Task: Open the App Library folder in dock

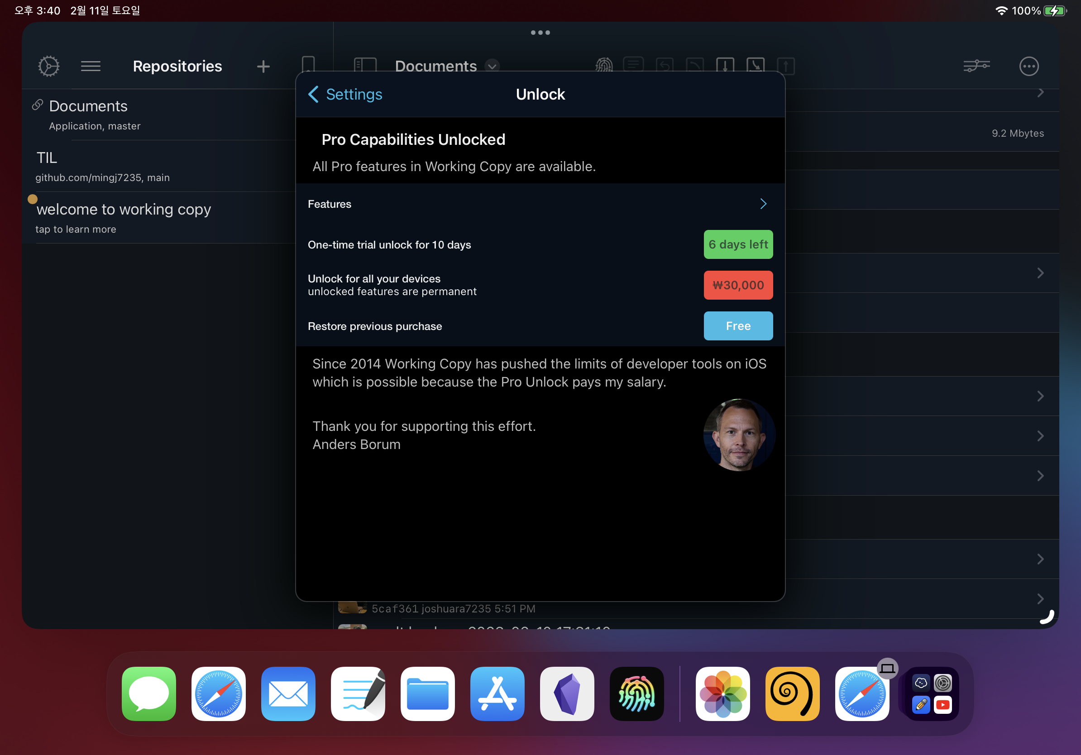Action: [932, 693]
